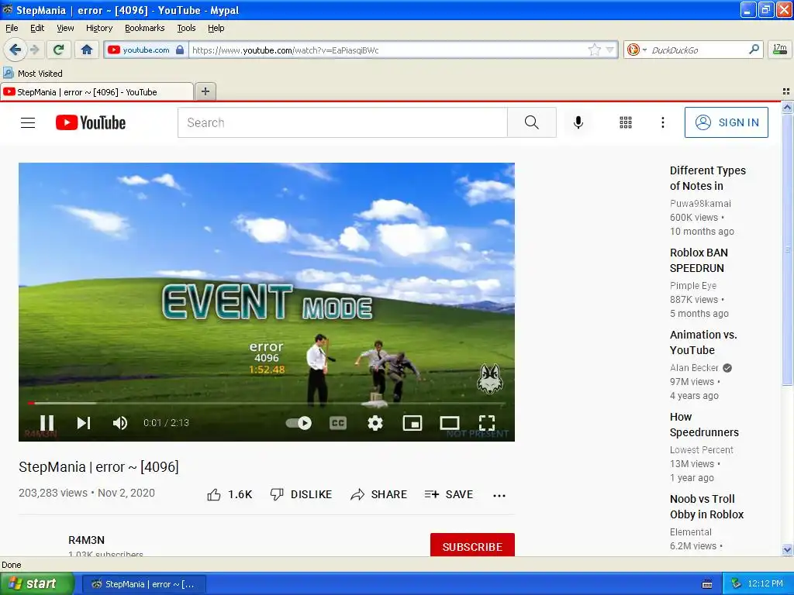Click the SUBSCRIBE button
The image size is (794, 595).
click(x=472, y=545)
